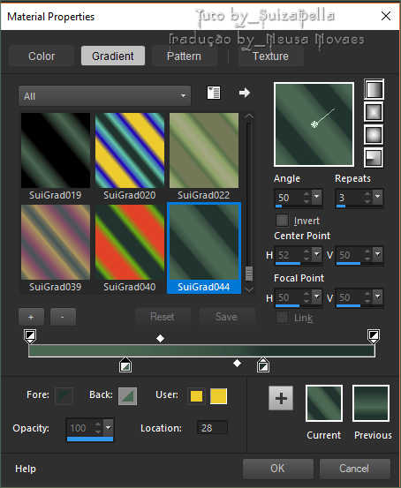Image resolution: width=401 pixels, height=488 pixels.
Task: Switch to the Pattern tab
Action: click(x=184, y=56)
